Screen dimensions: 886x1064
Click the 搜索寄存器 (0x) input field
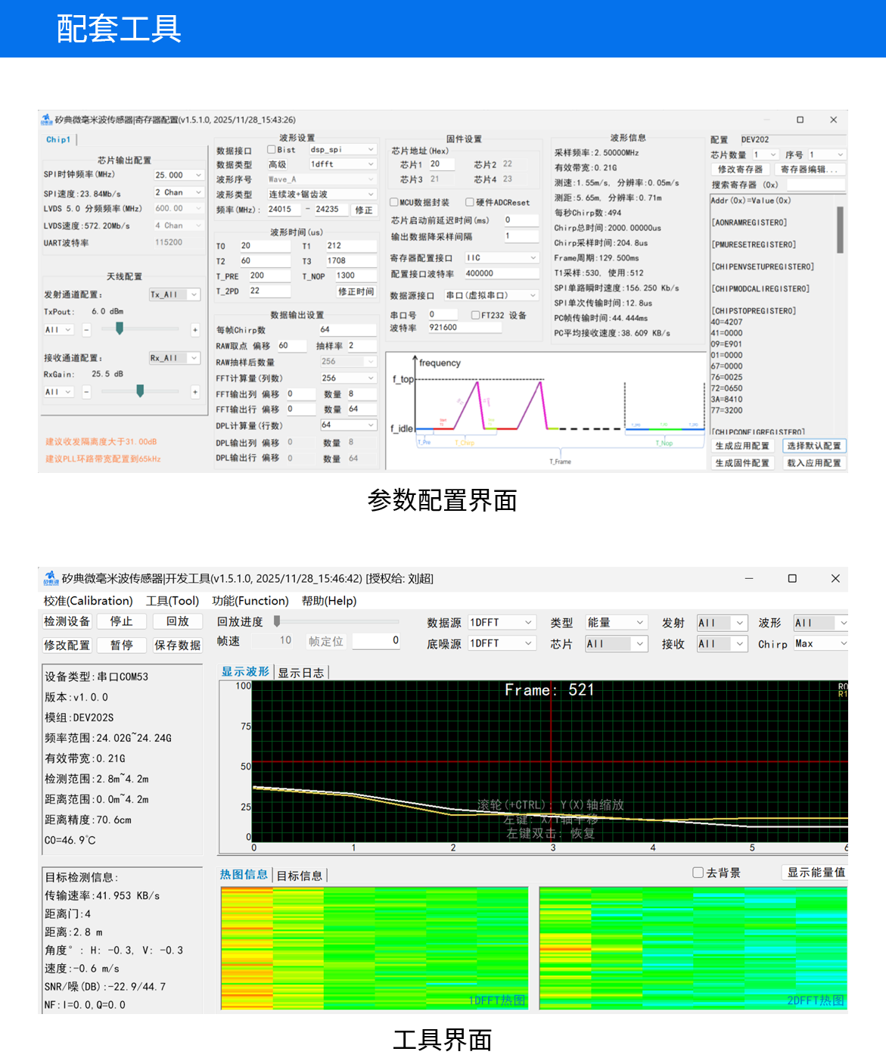click(x=815, y=185)
